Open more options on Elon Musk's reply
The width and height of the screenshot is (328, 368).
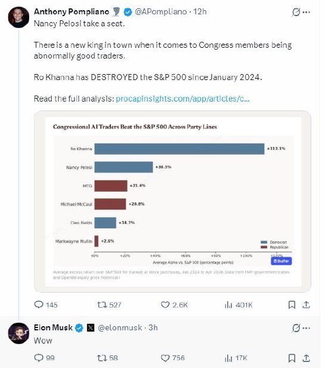pyautogui.click(x=307, y=328)
